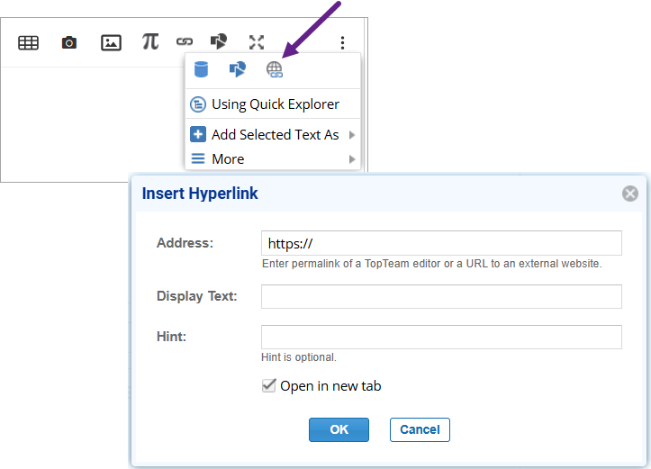The image size is (651, 469).
Task: Click into the Address input field
Action: coord(441,243)
